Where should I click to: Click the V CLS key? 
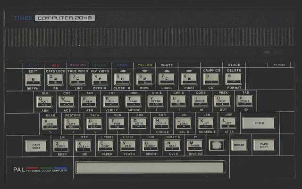tap(128, 146)
